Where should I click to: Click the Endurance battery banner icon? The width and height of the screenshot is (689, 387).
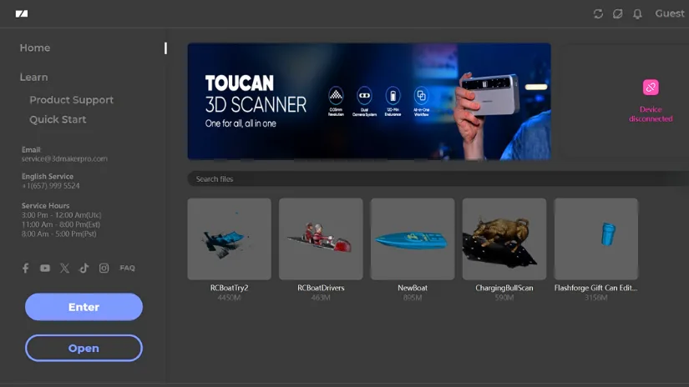393,95
